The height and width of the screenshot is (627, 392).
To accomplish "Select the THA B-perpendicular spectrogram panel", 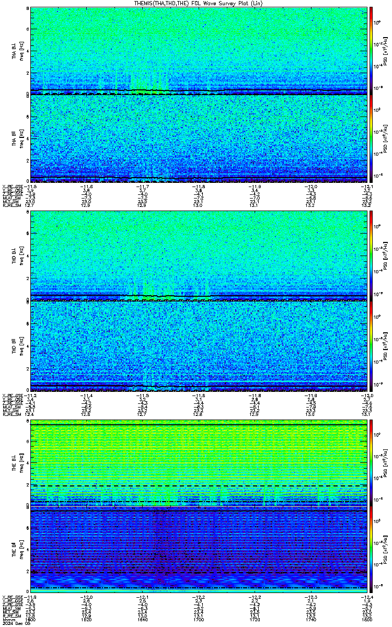I will (199, 51).
